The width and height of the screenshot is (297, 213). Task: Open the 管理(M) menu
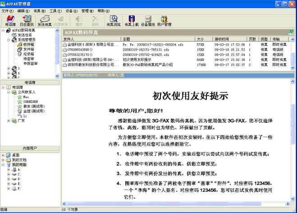point(87,11)
